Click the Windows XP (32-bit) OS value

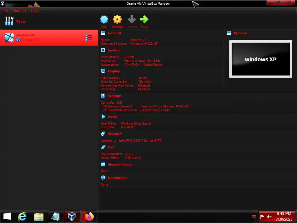point(144,44)
